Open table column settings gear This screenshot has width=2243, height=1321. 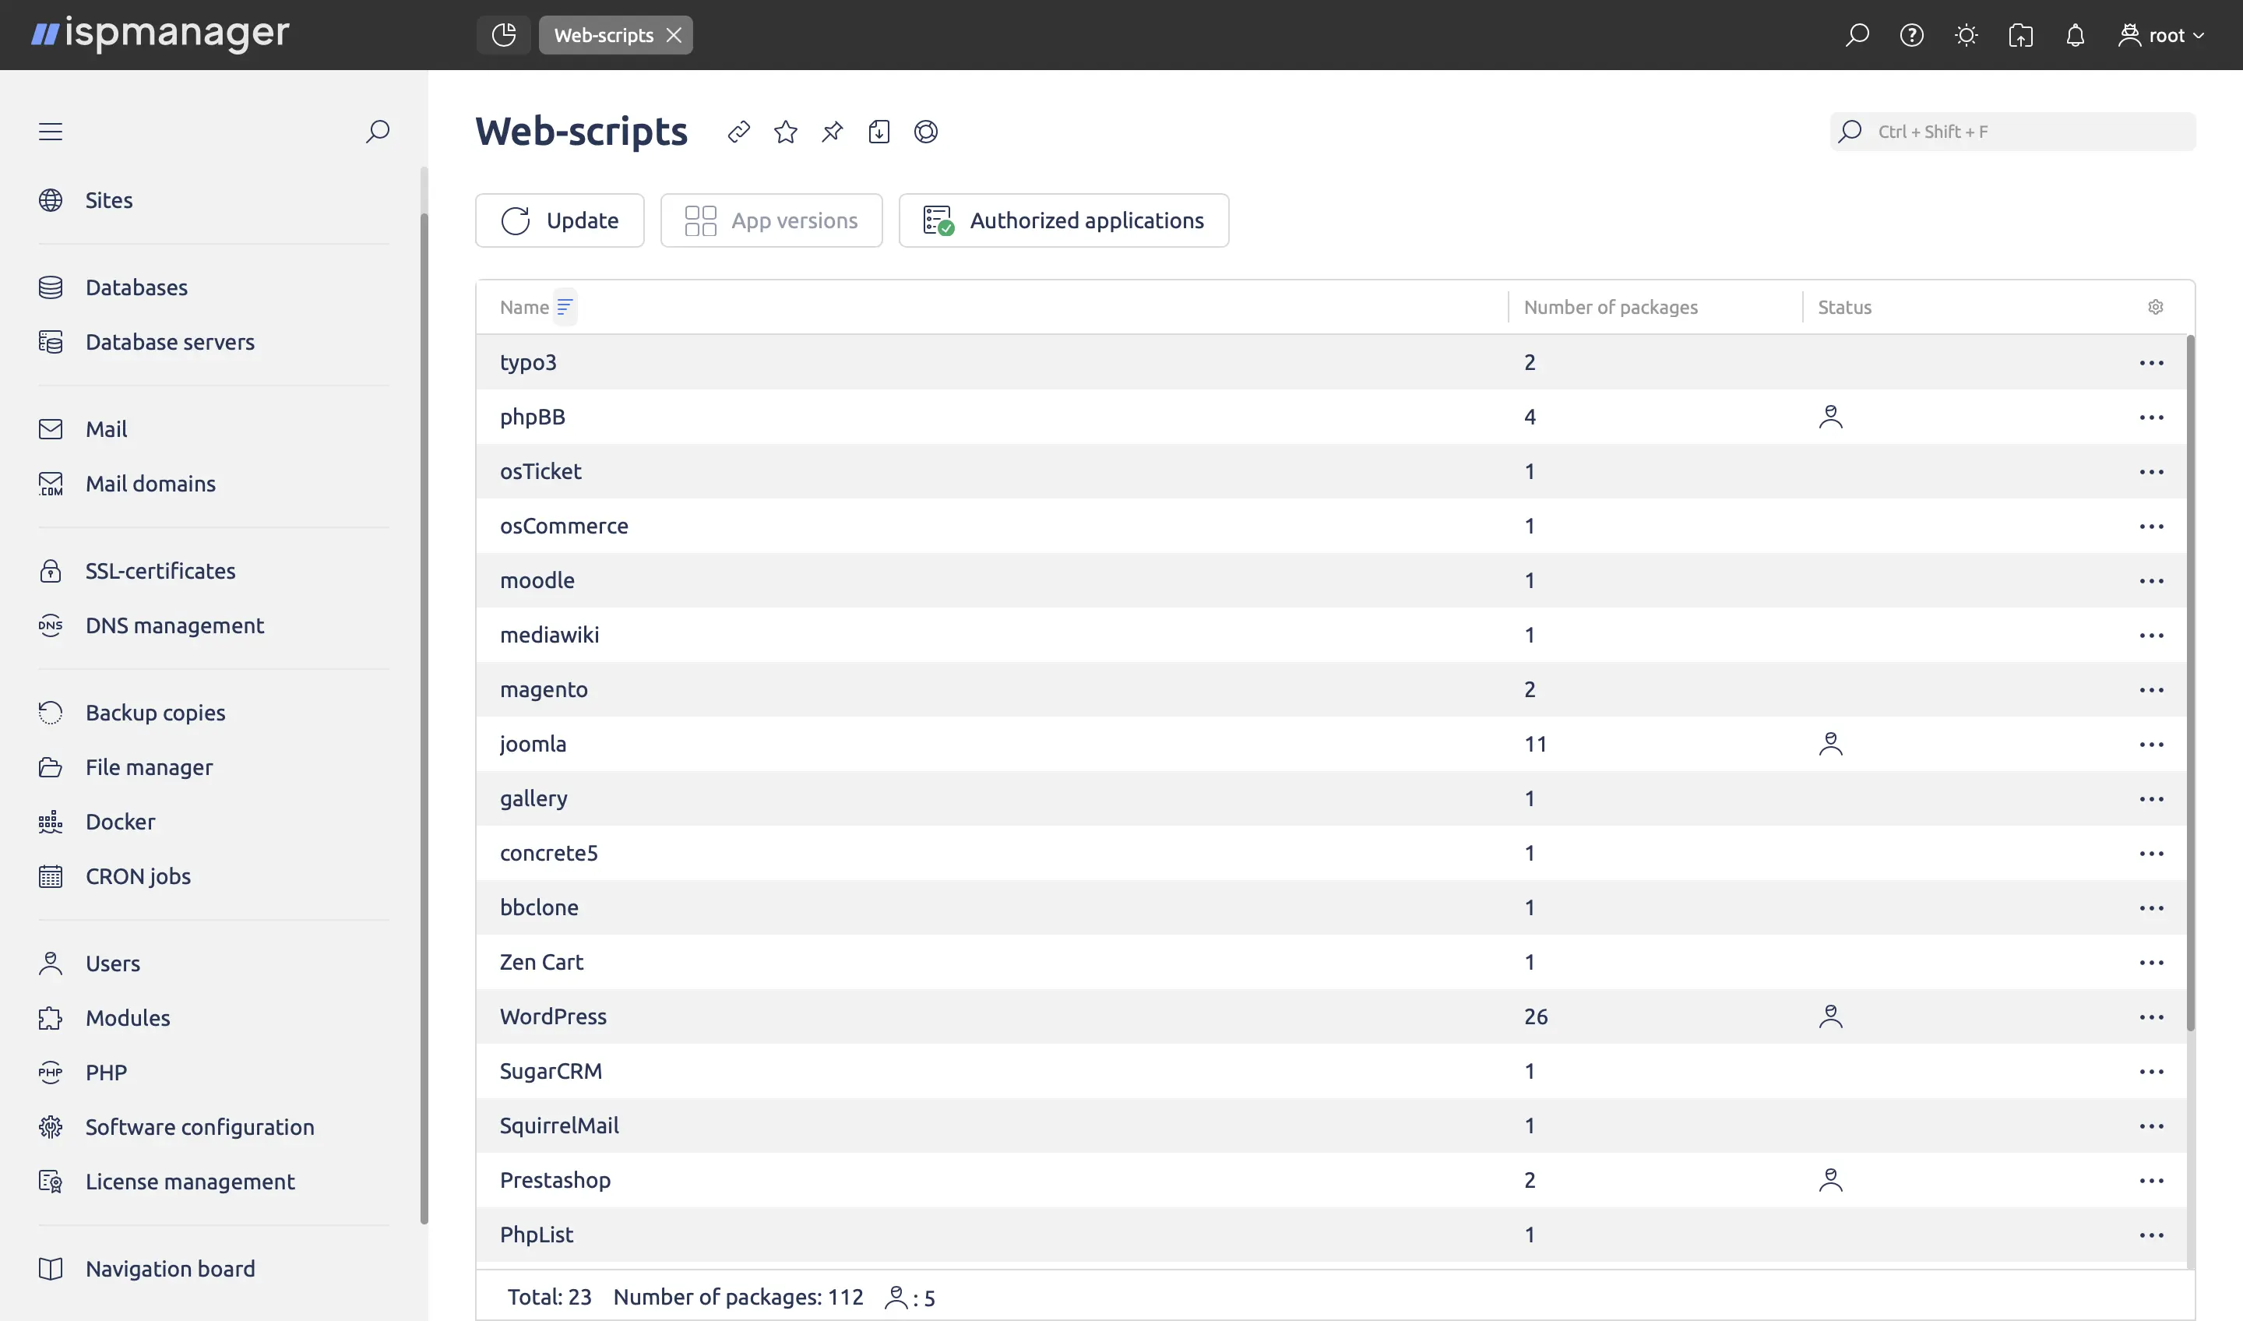2155,306
